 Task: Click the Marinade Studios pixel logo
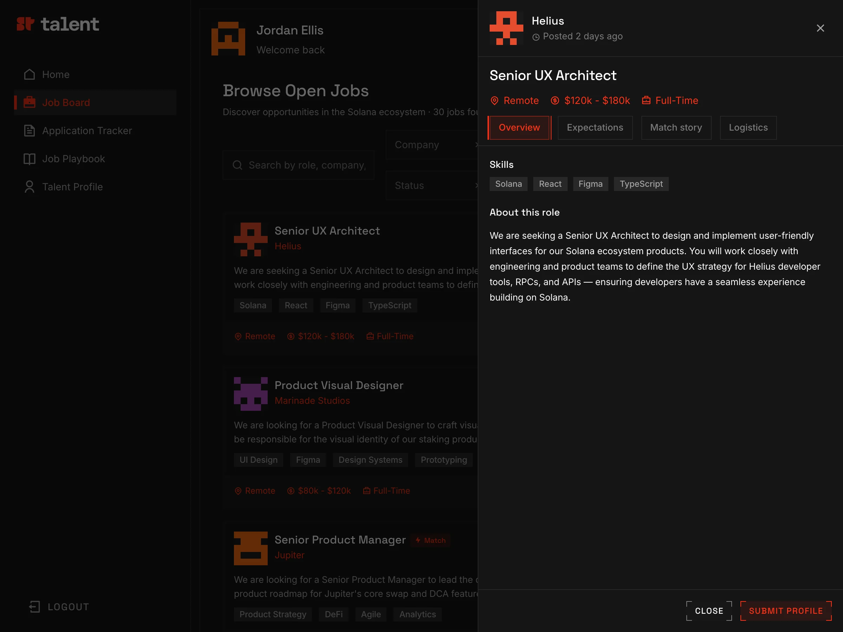pyautogui.click(x=250, y=394)
